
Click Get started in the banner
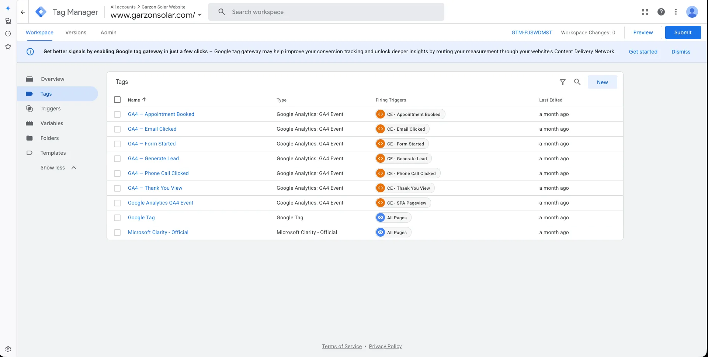pos(643,52)
